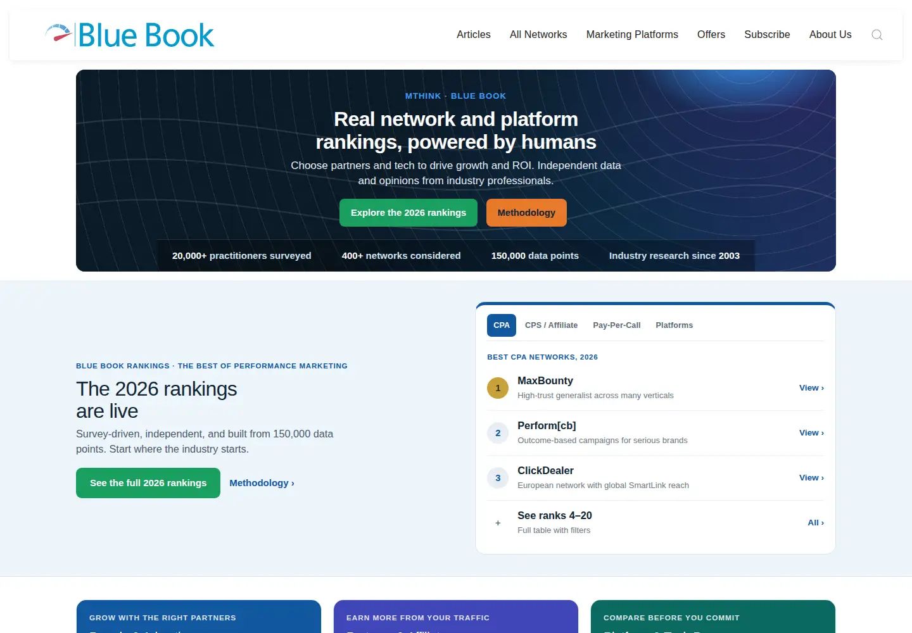Click The 2026 rankings are live heading
Image resolution: width=912 pixels, height=633 pixels.
(156, 400)
